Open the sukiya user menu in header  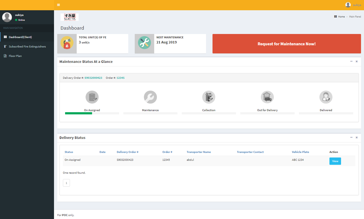click(x=353, y=5)
